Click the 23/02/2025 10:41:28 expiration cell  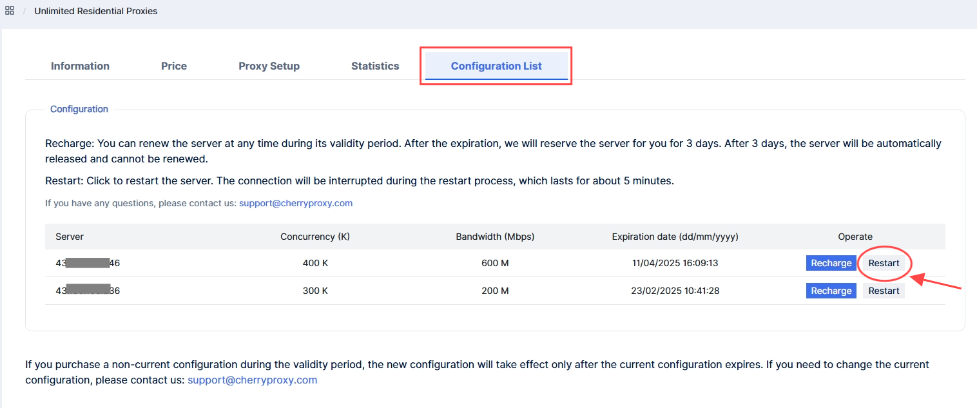[x=675, y=291]
